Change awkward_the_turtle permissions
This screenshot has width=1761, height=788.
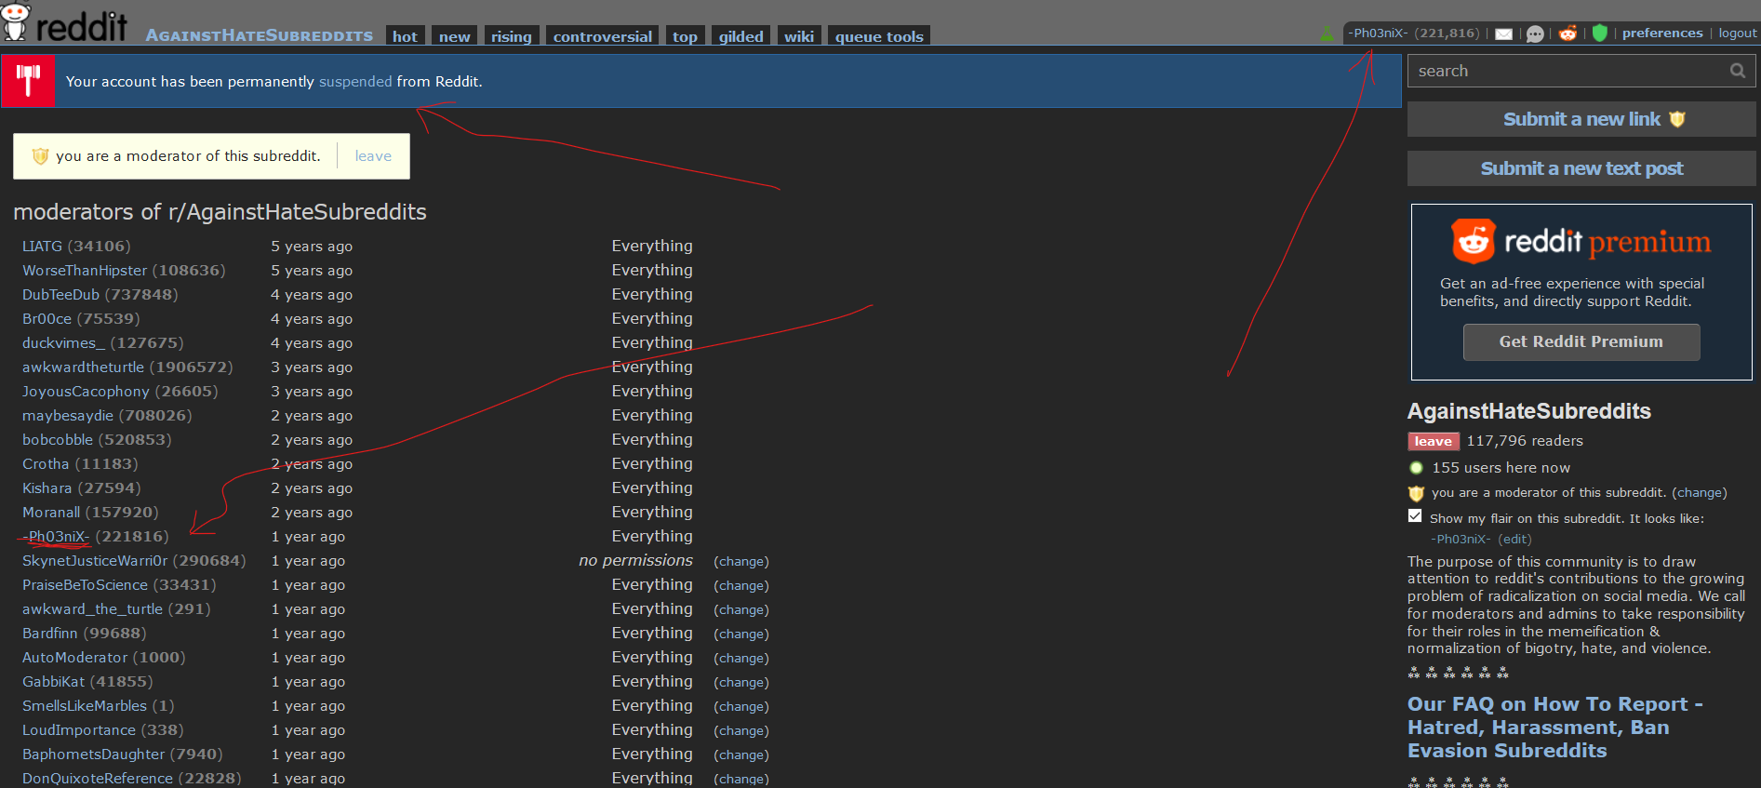tap(741, 610)
